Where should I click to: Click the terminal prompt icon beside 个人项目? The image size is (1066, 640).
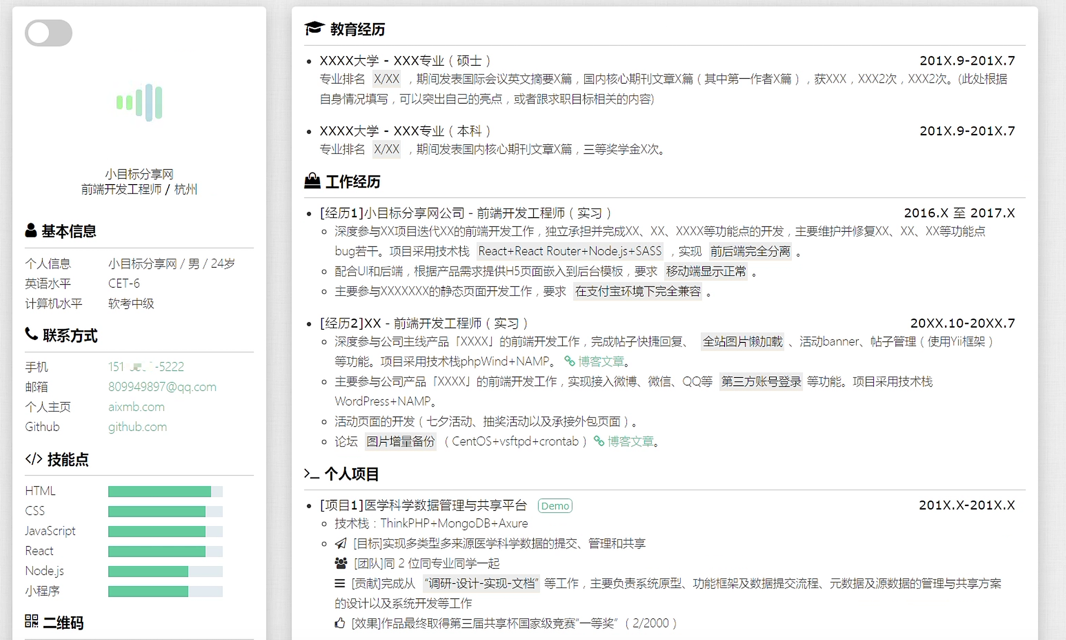click(x=312, y=473)
